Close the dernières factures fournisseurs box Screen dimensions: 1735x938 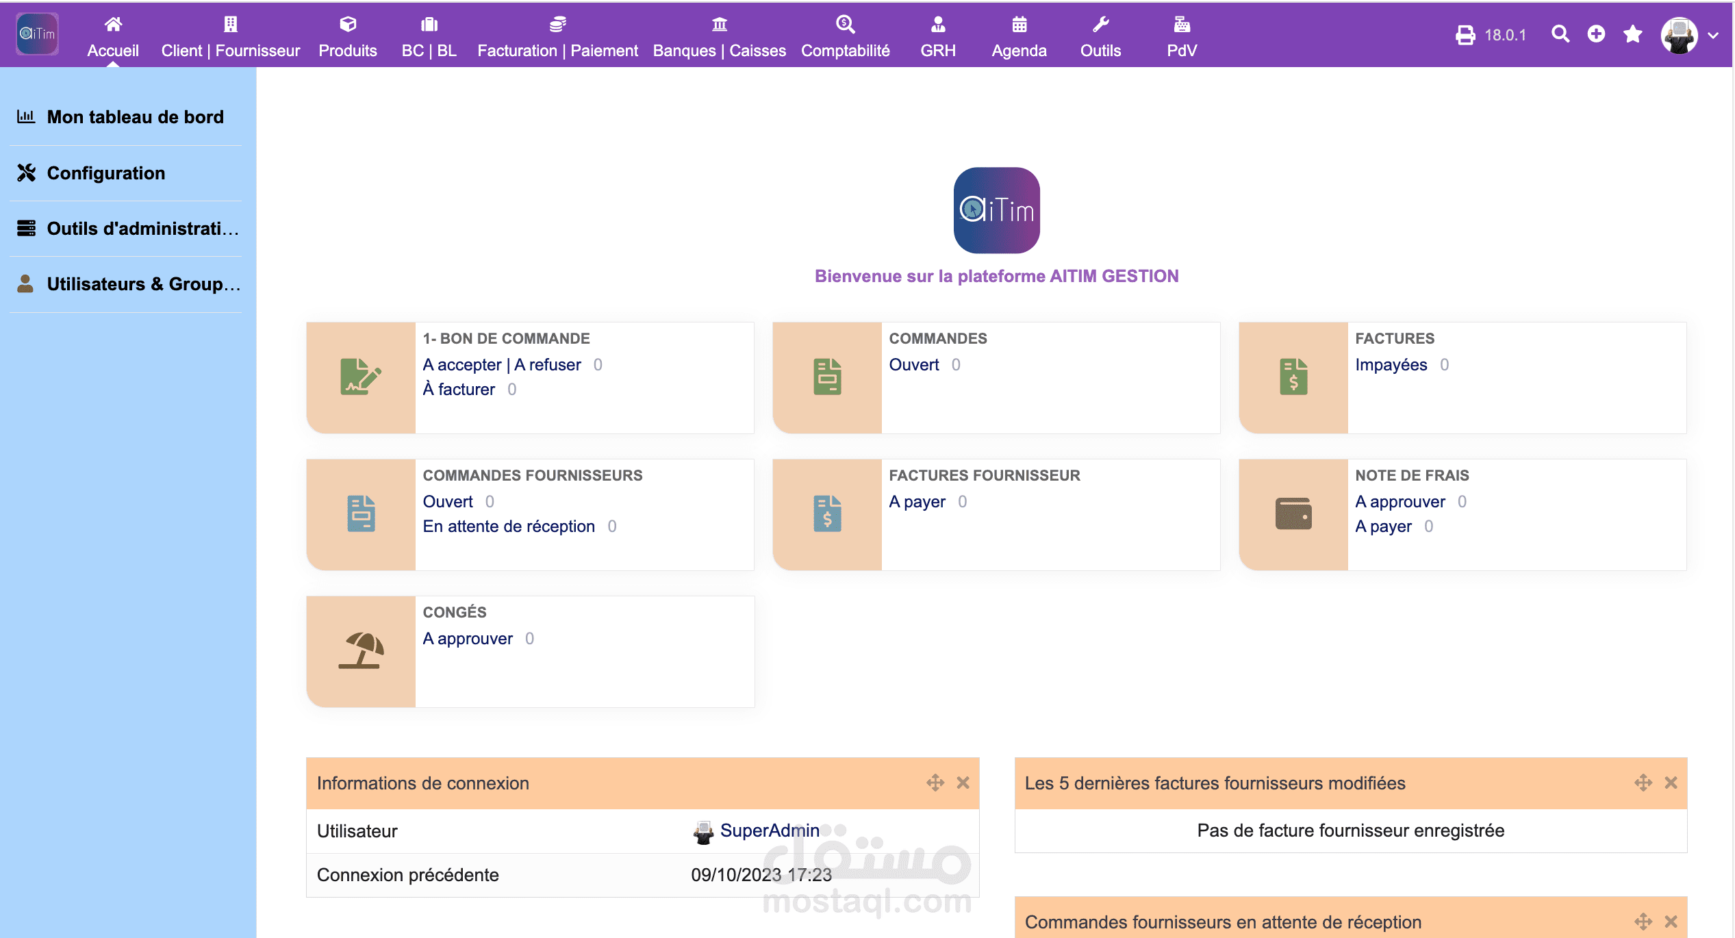1671,783
